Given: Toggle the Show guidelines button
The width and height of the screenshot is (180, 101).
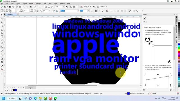Looking at the screenshot, I should point(78,7).
